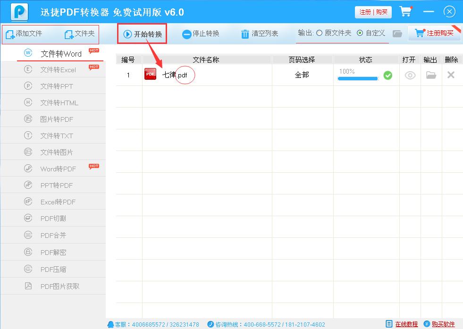The width and height of the screenshot is (463, 329).
Task: Select Word转PDF conversion mode
Action: [x=53, y=169]
